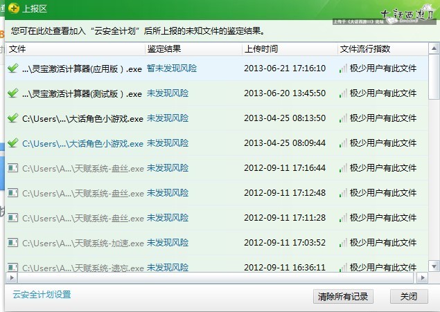Viewport: 440px width, 312px height.
Task: Click popularity bars icon in 17:11:28 row
Action: [343, 218]
